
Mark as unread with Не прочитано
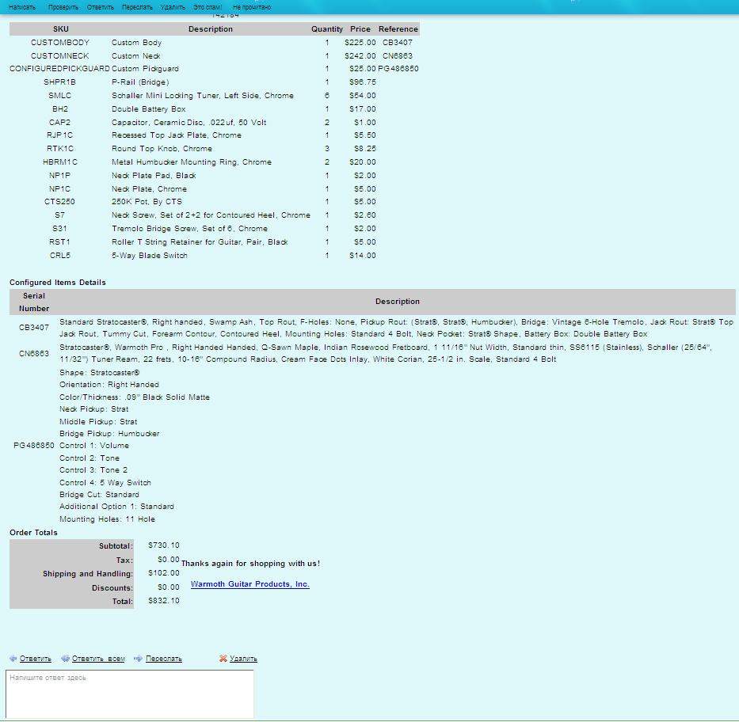(252, 7)
